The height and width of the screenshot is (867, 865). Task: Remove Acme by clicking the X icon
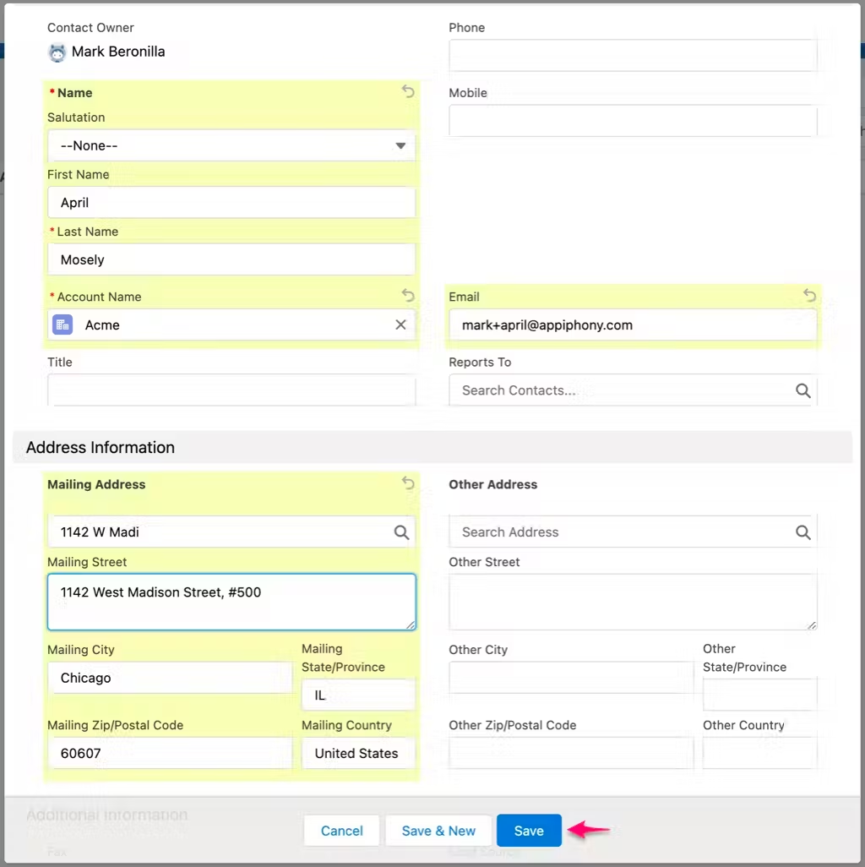pos(400,324)
